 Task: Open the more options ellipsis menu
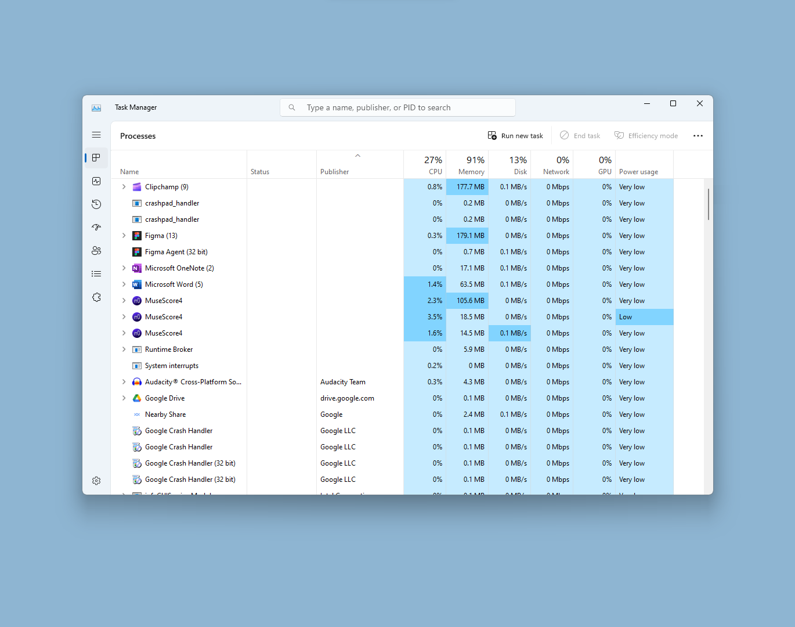(698, 136)
